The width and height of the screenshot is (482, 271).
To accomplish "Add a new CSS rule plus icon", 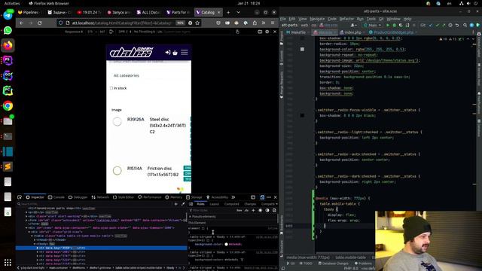I will point(253,211).
